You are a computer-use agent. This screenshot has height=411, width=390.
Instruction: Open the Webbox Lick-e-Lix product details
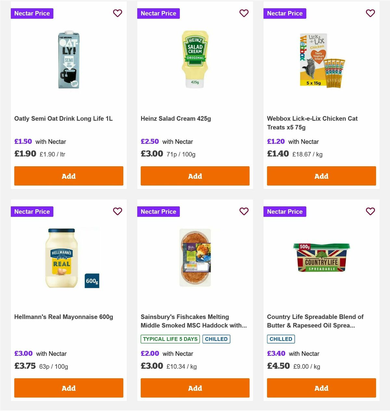click(x=312, y=123)
